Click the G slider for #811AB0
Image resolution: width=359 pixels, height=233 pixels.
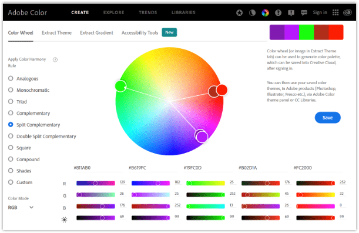pyautogui.click(x=96, y=195)
